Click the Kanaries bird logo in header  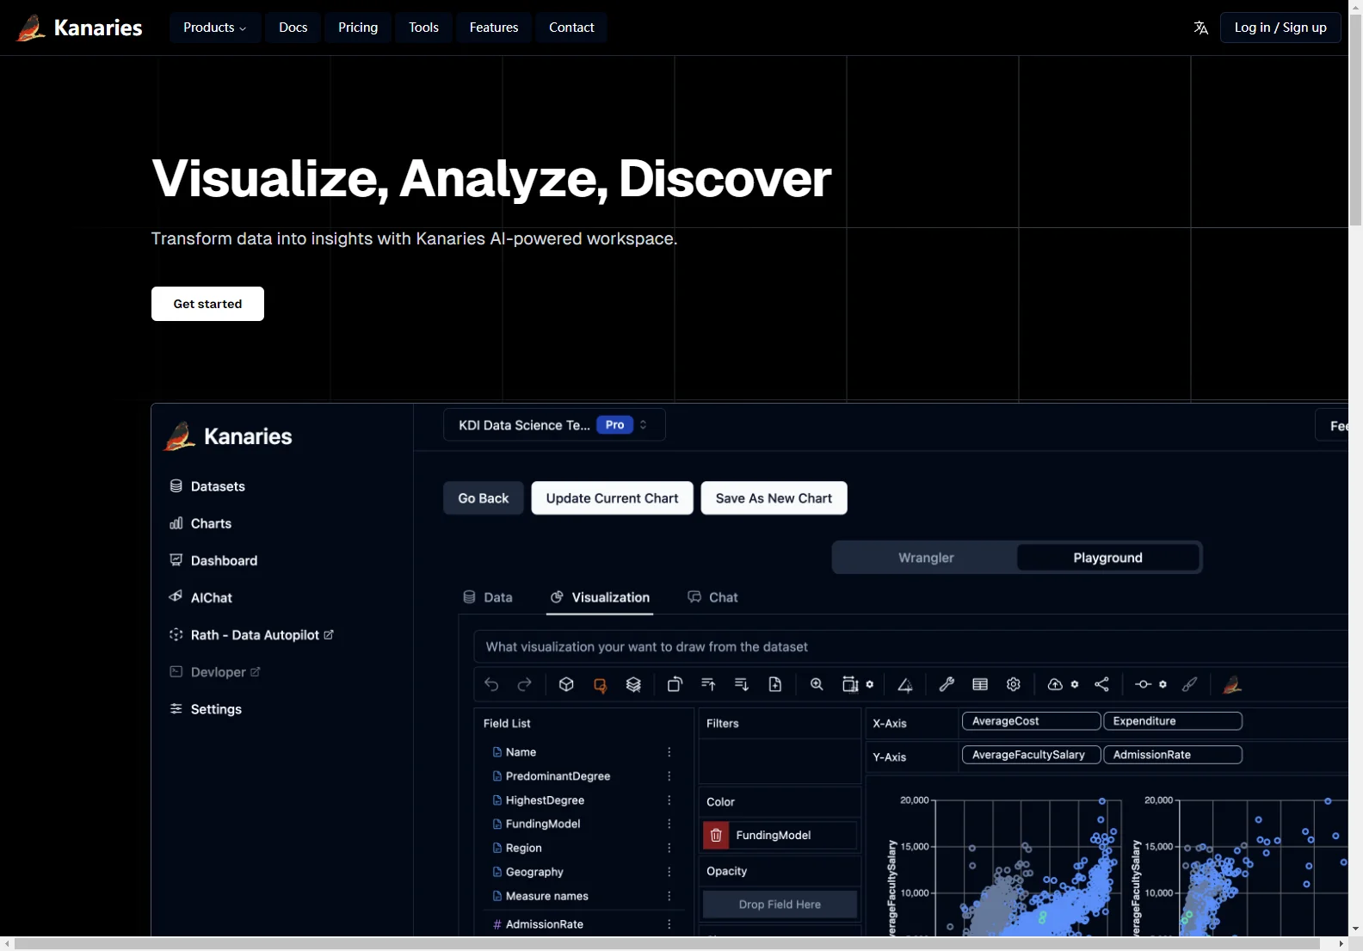[x=31, y=28]
